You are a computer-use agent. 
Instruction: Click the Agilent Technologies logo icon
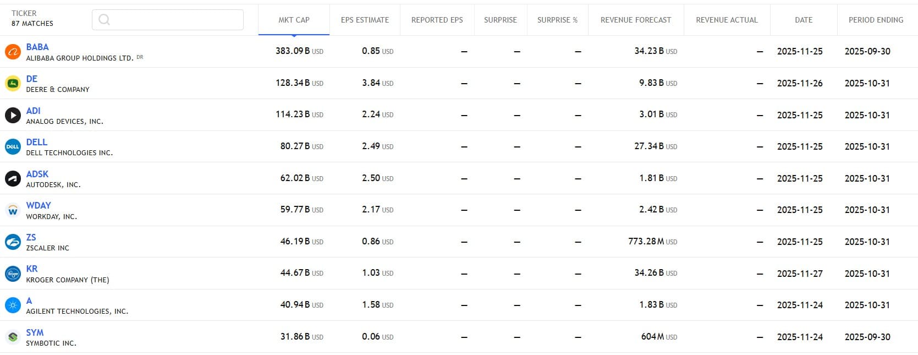click(13, 305)
